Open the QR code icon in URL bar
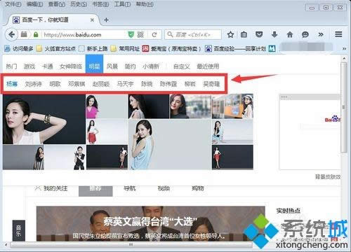351x252 pixels. click(x=140, y=35)
